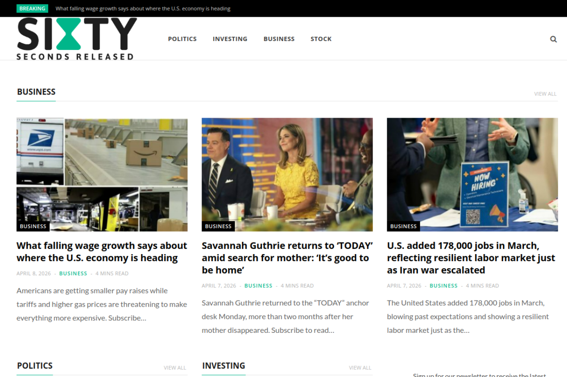Open the TODAY show anchors thumbnail
This screenshot has width=567, height=377.
click(x=287, y=174)
